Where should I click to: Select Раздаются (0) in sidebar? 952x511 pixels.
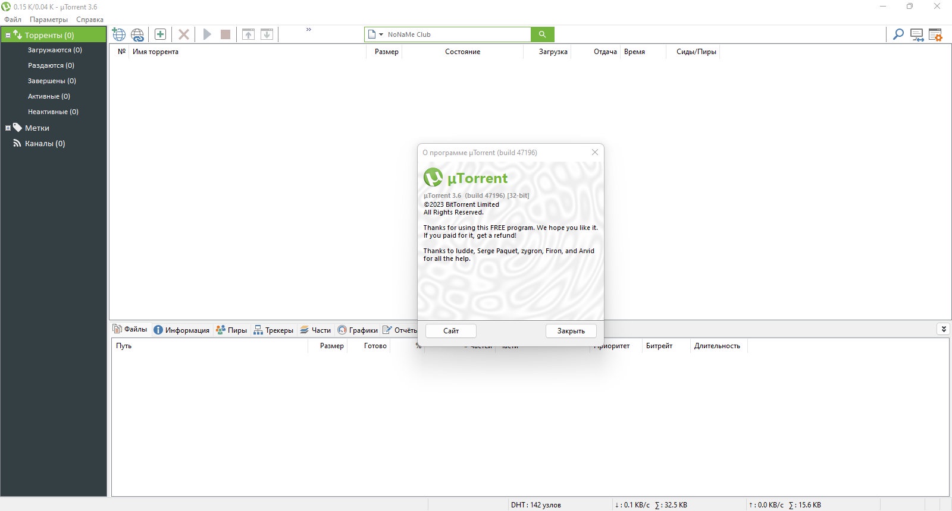(51, 65)
